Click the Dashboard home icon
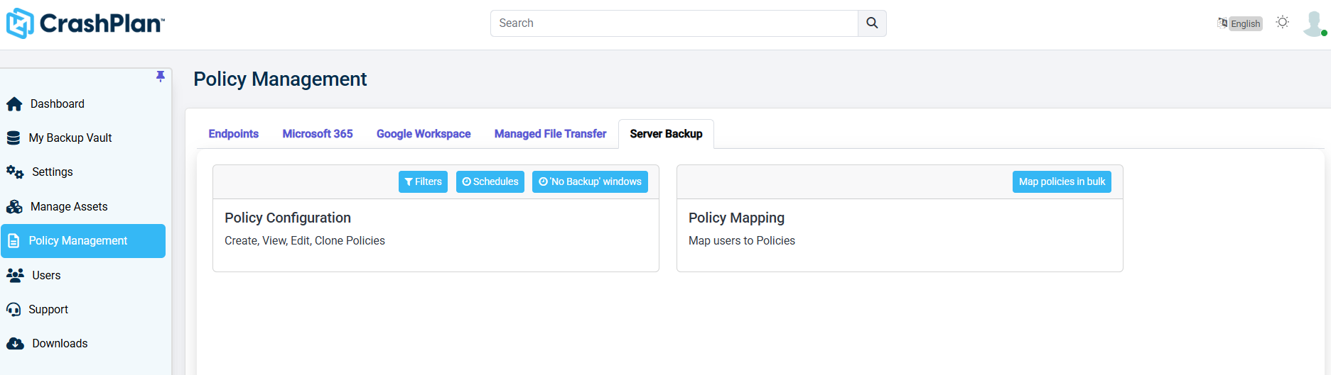 14,104
